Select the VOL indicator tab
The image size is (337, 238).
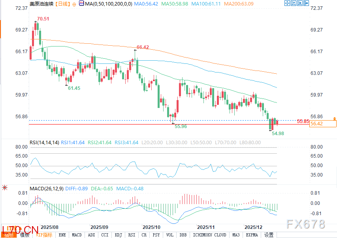(170, 235)
